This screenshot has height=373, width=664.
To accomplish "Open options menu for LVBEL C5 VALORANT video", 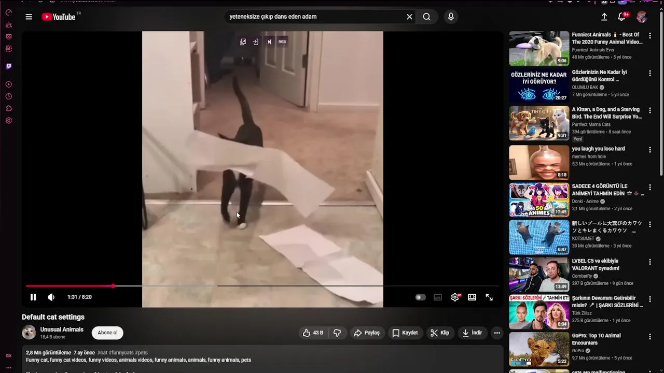I will coord(649,262).
